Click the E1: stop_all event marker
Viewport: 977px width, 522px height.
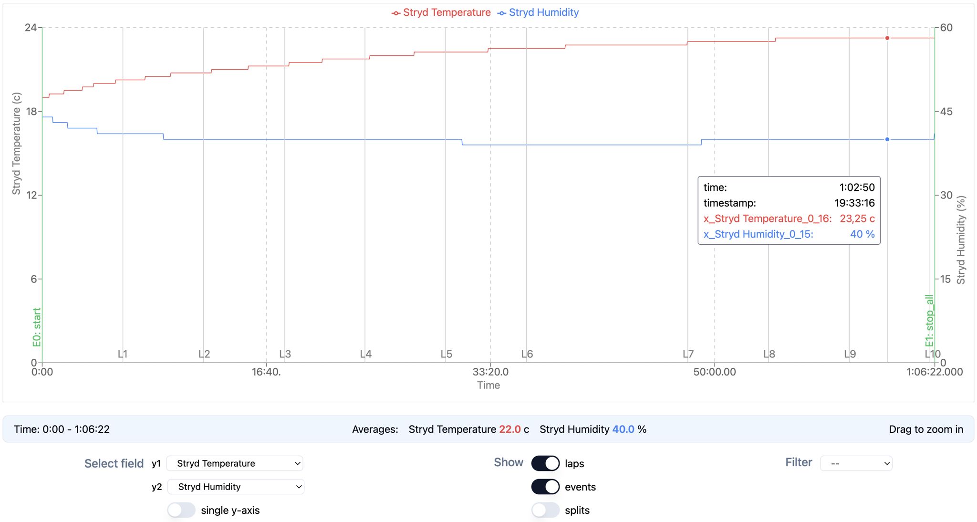pyautogui.click(x=929, y=321)
